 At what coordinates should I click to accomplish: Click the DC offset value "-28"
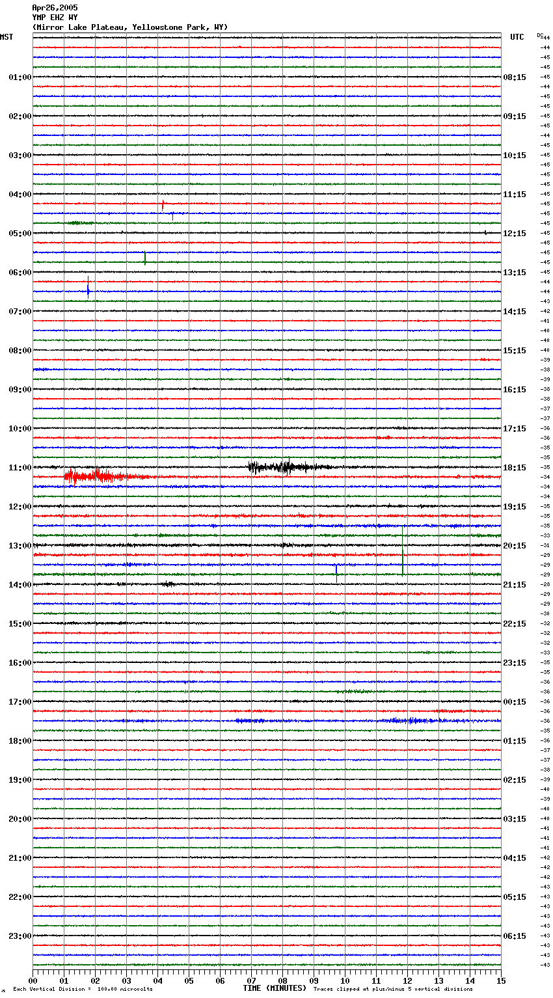coord(546,585)
